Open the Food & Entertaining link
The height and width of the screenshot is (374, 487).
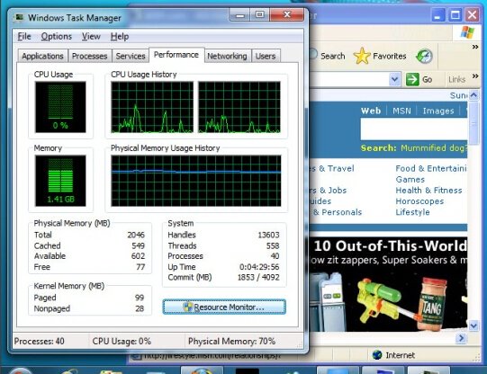[x=431, y=168]
